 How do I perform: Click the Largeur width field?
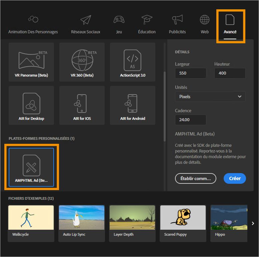(x=190, y=73)
